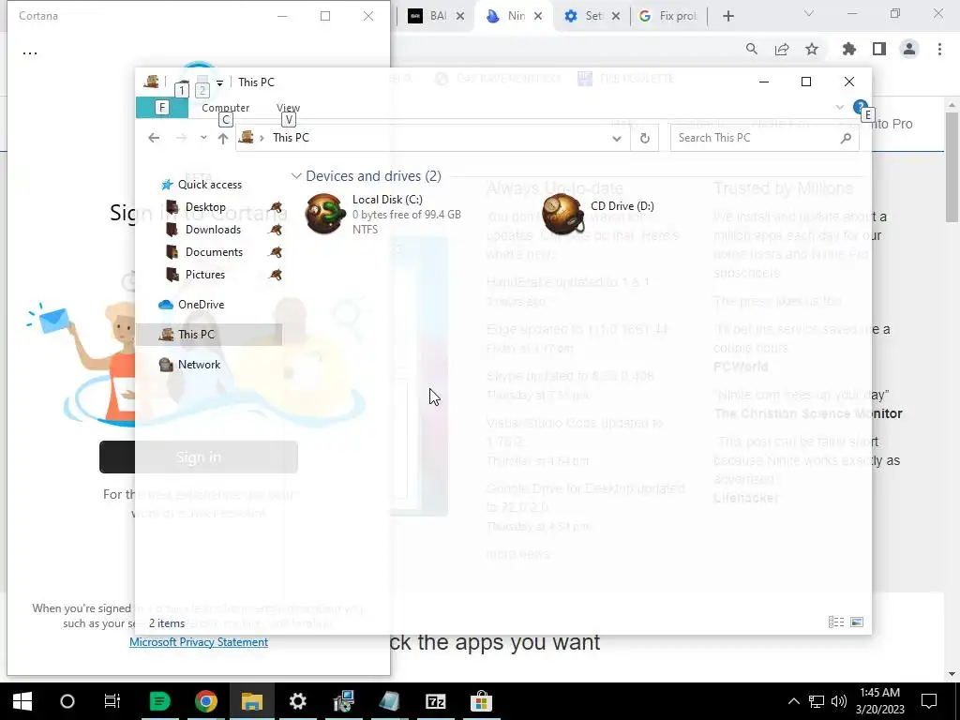The height and width of the screenshot is (720, 960).
Task: Open Settings gear in the taskbar
Action: tap(297, 701)
